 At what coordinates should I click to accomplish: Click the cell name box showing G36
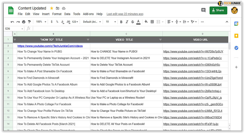[13, 29]
